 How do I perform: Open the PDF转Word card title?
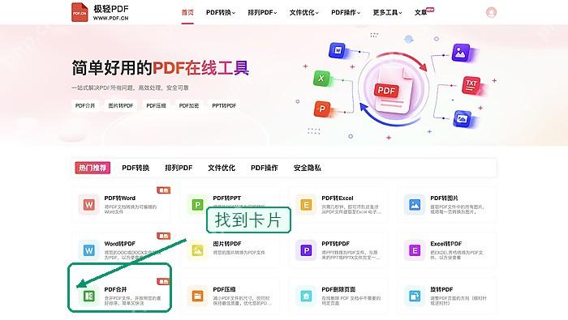click(120, 198)
